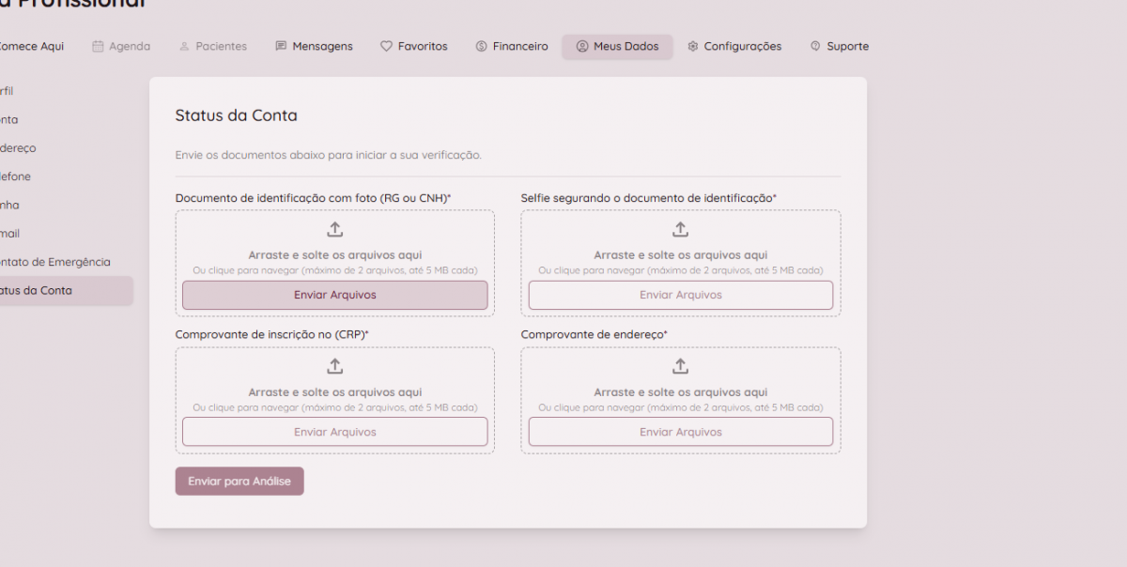1127x567 pixels.
Task: Click the message icon beside Mensagens
Action: (281, 46)
